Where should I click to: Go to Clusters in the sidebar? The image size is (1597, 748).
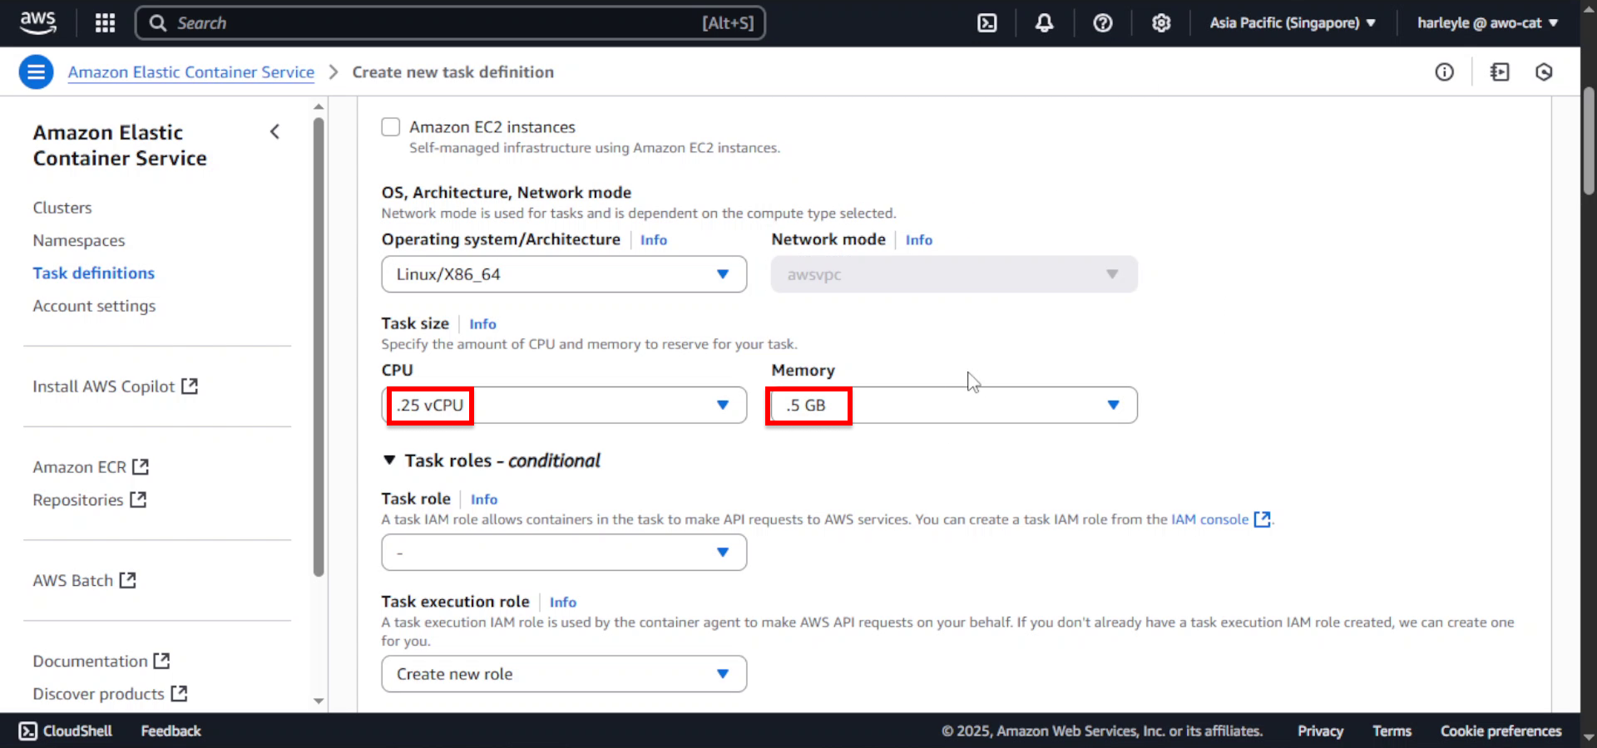point(62,208)
